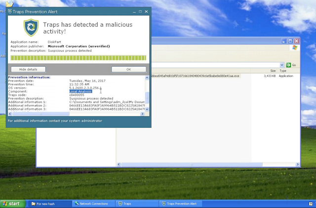
Task: Maximize the Explorer window
Action: click(290, 41)
